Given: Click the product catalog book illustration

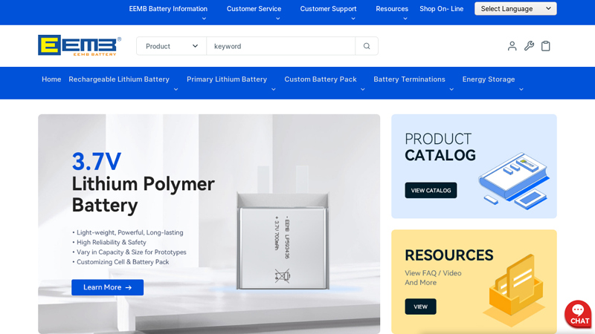Looking at the screenshot, I should pyautogui.click(x=514, y=181).
